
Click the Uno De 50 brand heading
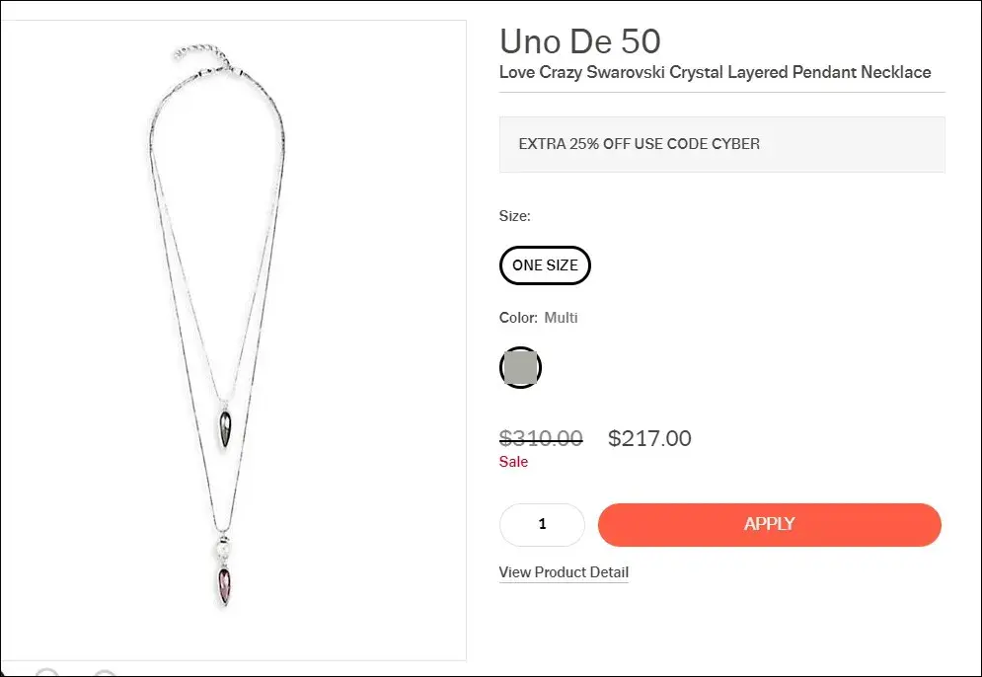579,41
